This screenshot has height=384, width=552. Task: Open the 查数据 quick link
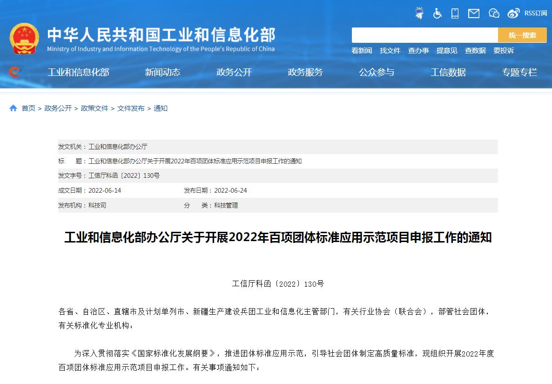coord(475,51)
